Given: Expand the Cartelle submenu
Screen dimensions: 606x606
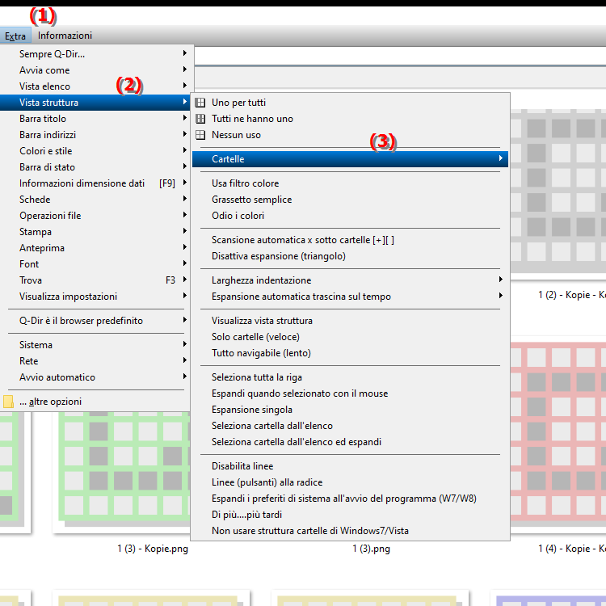Looking at the screenshot, I should tap(350, 159).
